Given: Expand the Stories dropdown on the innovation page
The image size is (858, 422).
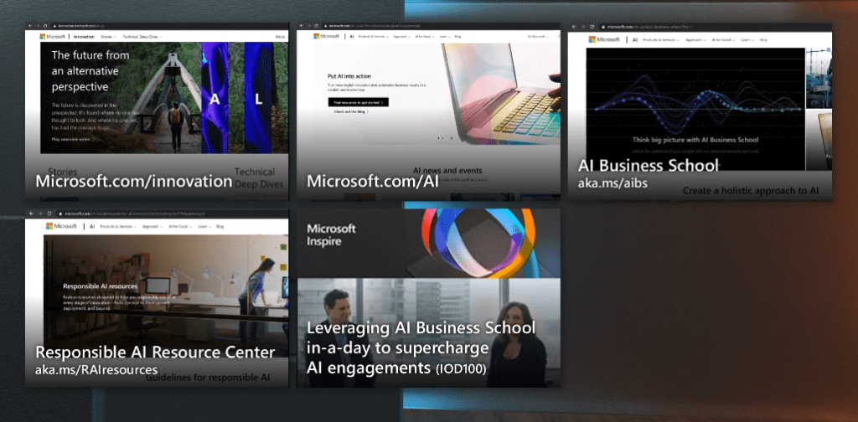Looking at the screenshot, I should coord(108,37).
